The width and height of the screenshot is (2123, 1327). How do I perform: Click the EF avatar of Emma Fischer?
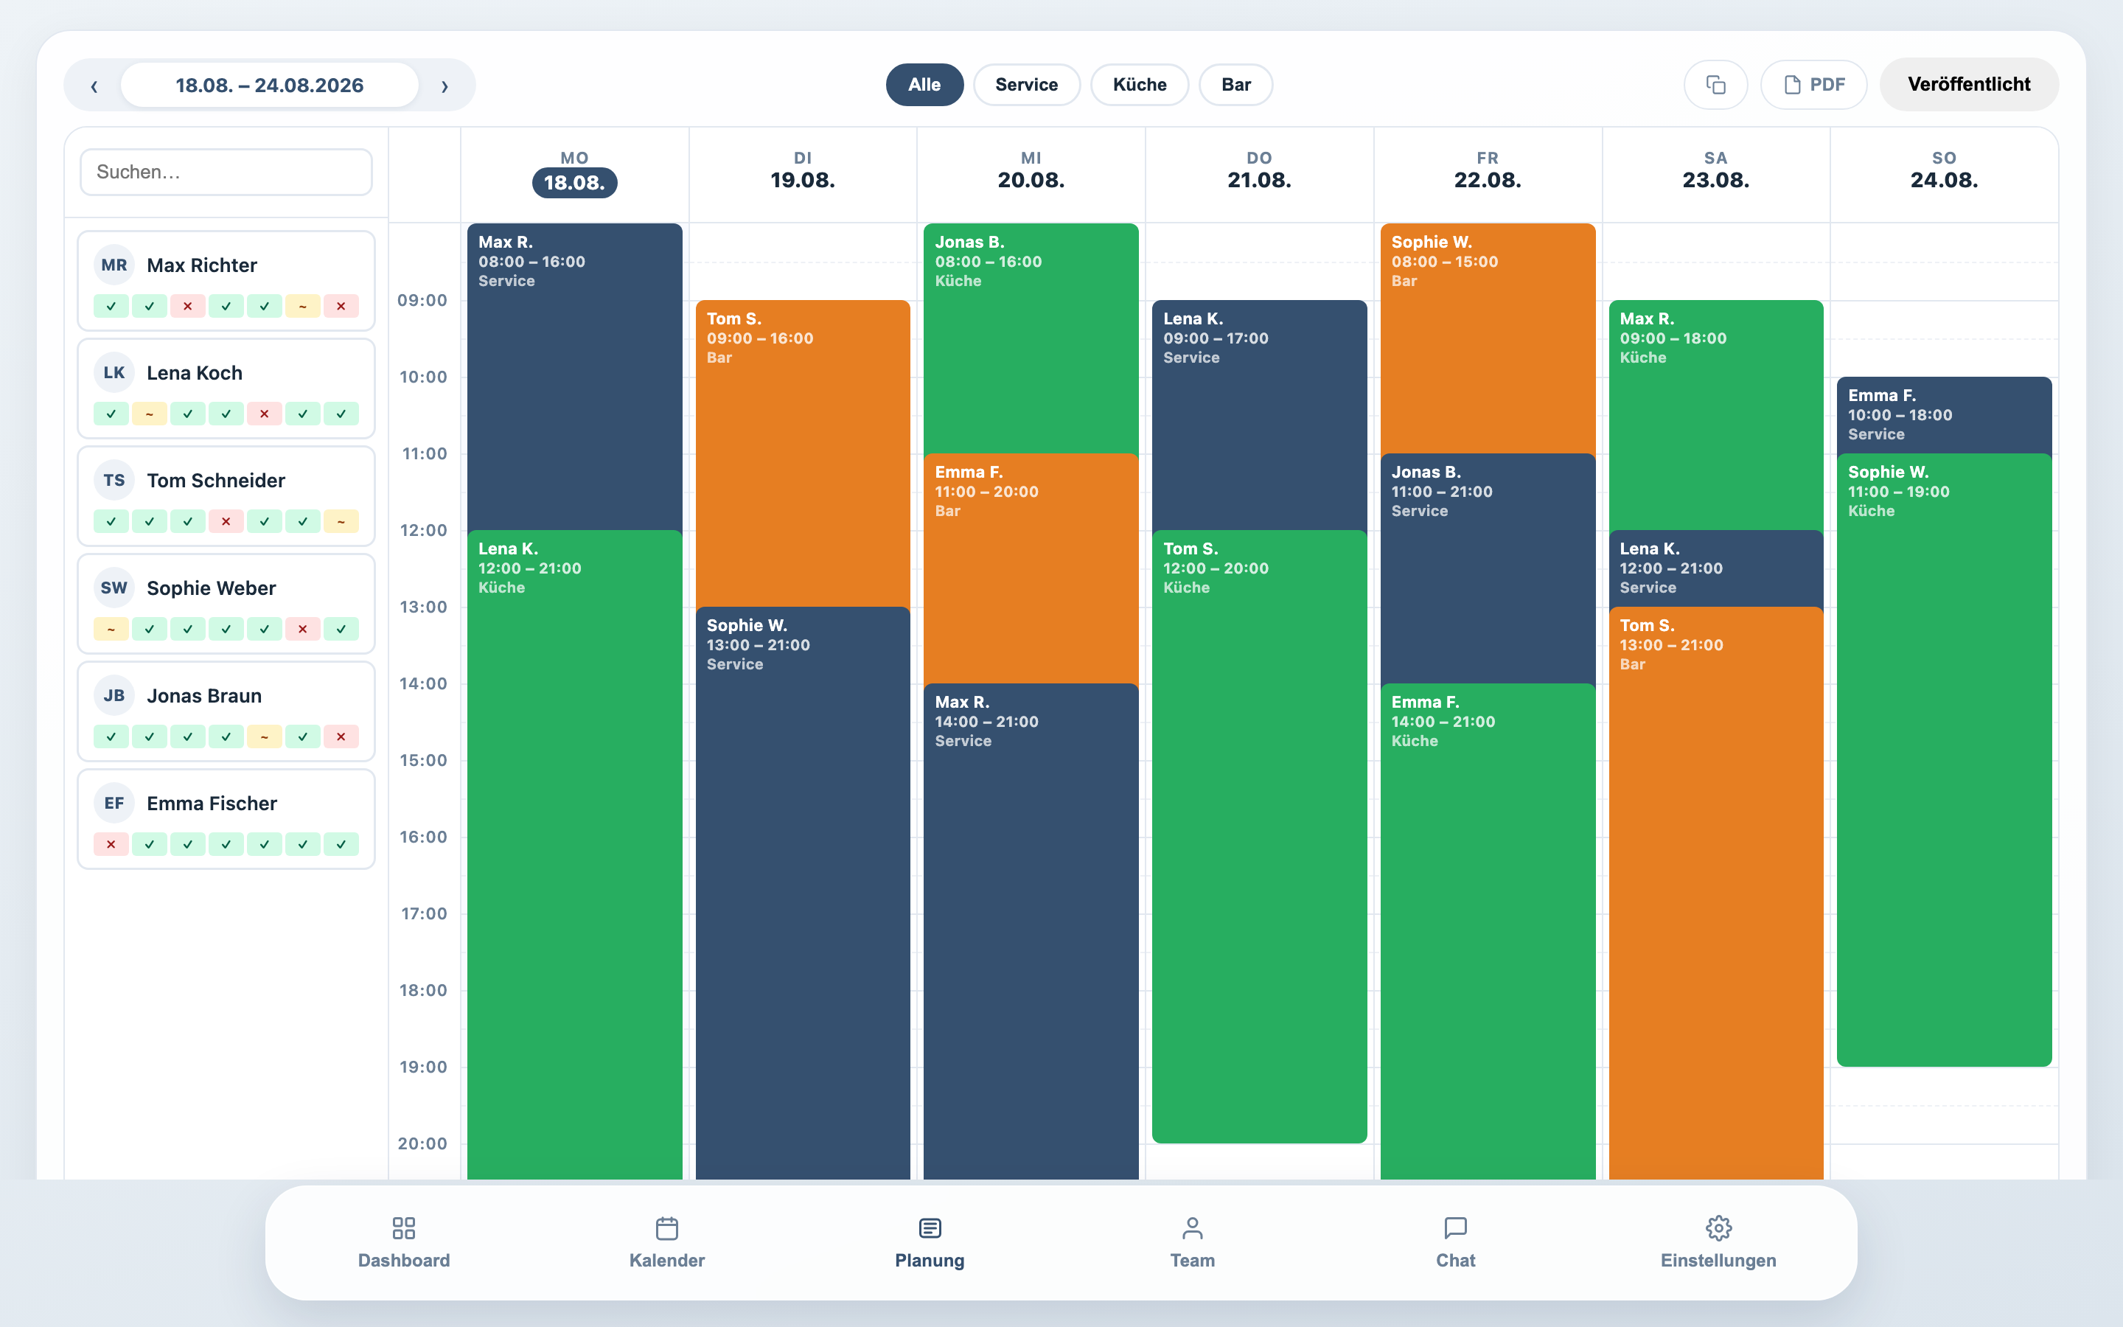114,803
